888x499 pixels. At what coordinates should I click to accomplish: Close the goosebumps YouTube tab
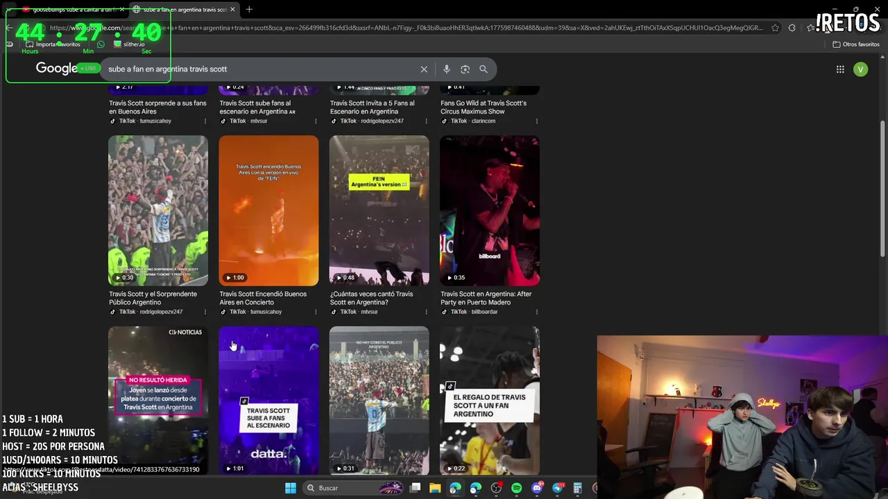[x=121, y=9]
